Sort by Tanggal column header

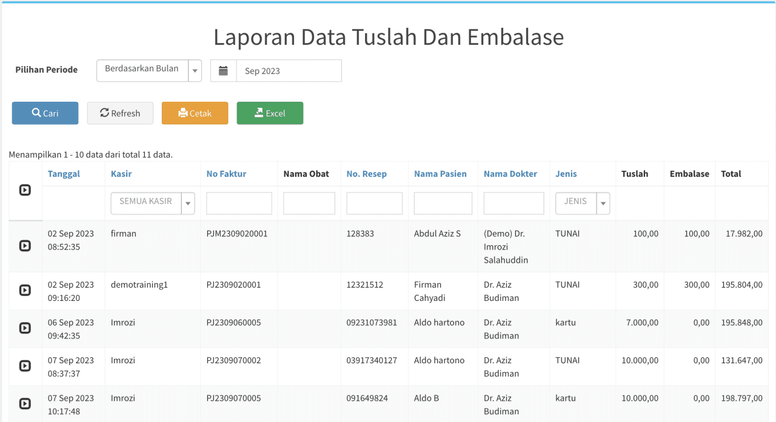64,174
